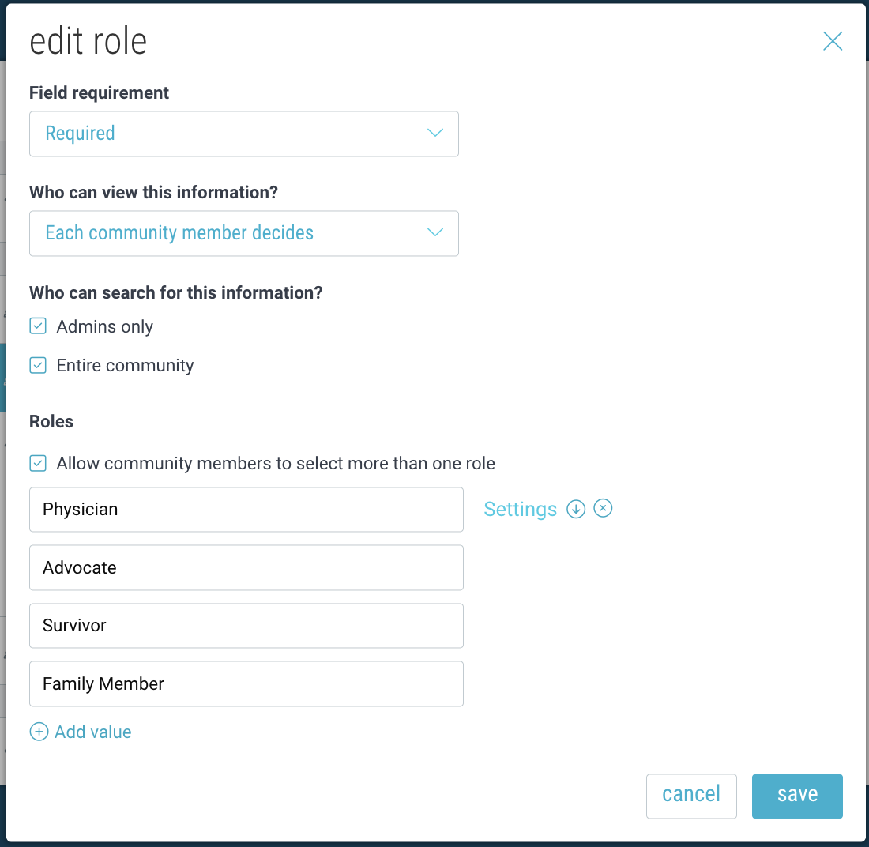Click the chevron on Each community member decides
Image resolution: width=869 pixels, height=847 pixels.
click(x=435, y=232)
